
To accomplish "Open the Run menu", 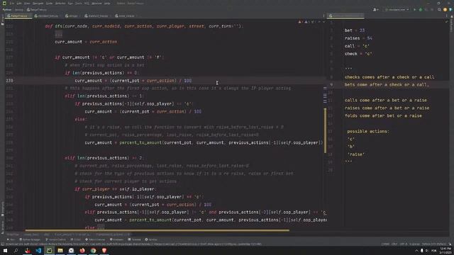I will [70, 3].
